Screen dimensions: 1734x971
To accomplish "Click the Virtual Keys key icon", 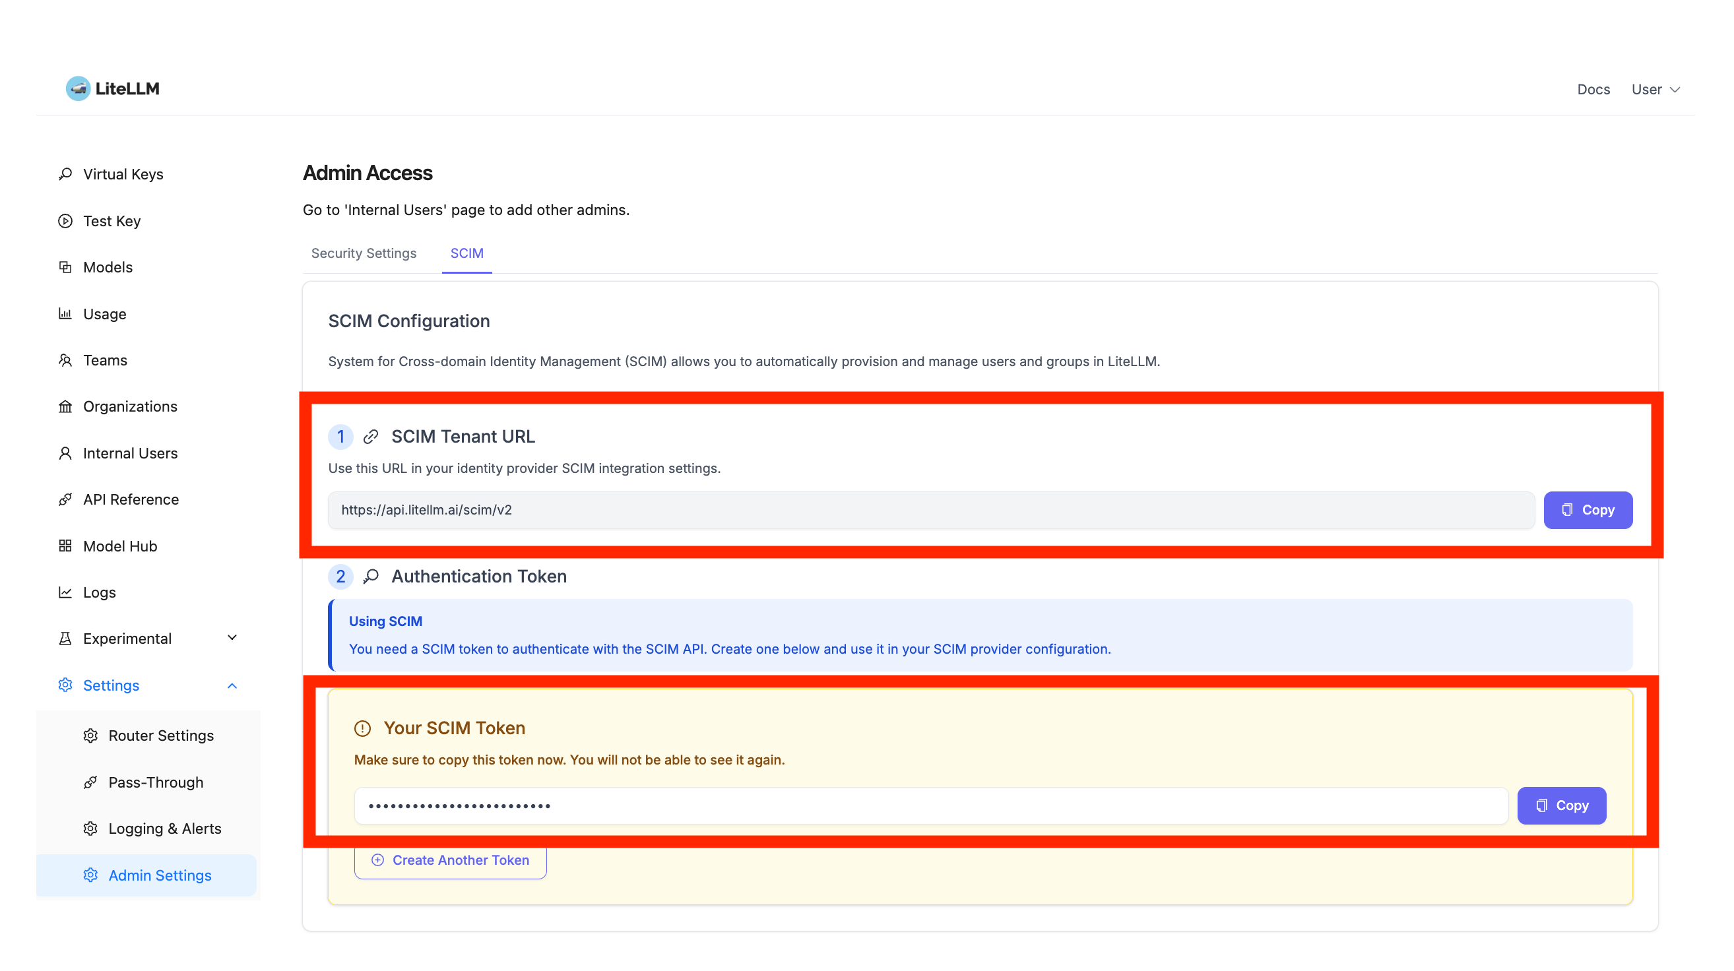I will [65, 174].
